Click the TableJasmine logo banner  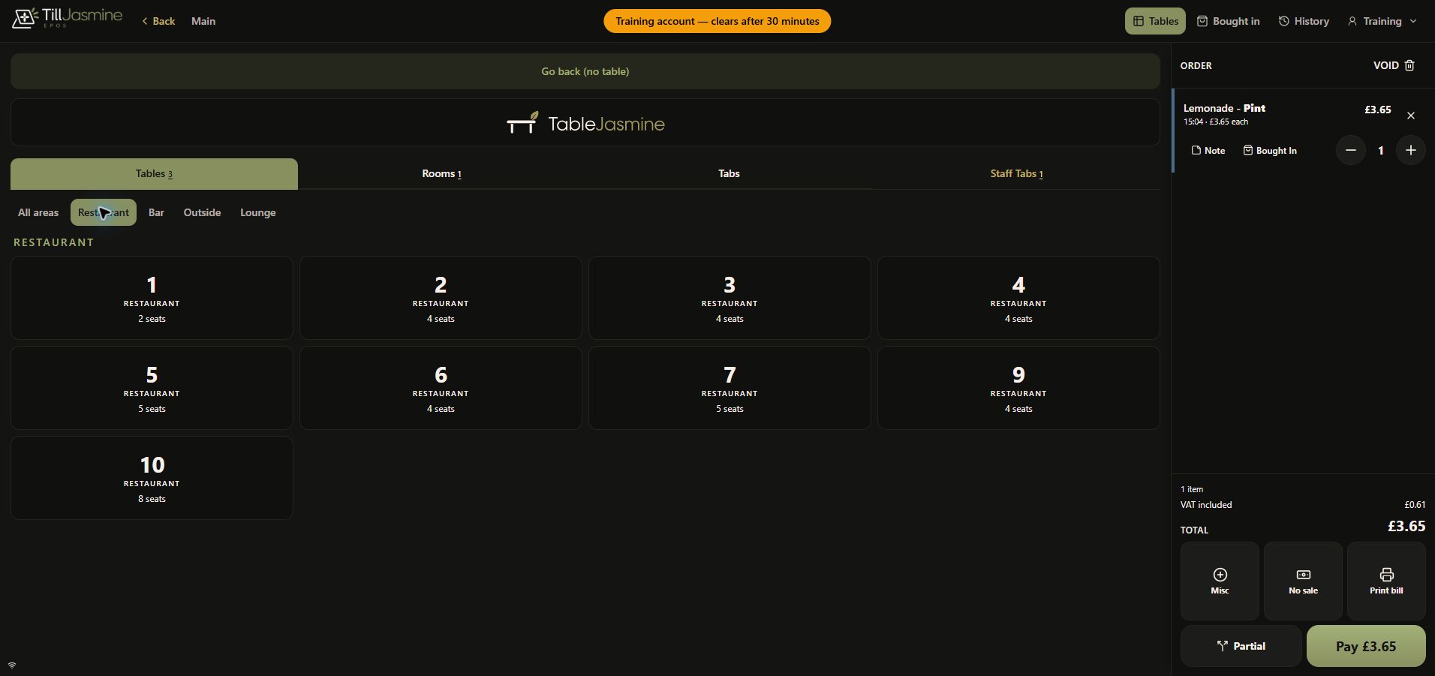click(585, 123)
